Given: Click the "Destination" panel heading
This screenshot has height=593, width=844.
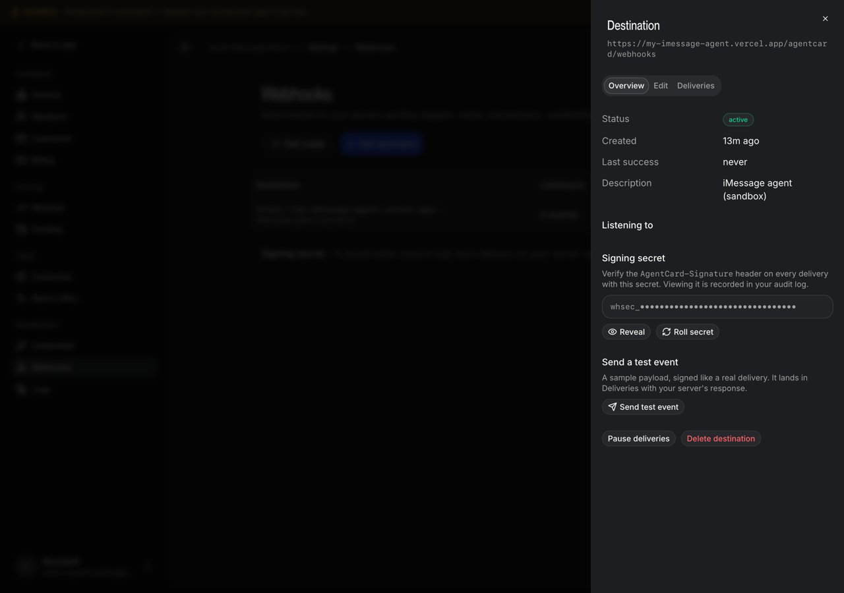Looking at the screenshot, I should pyautogui.click(x=633, y=26).
